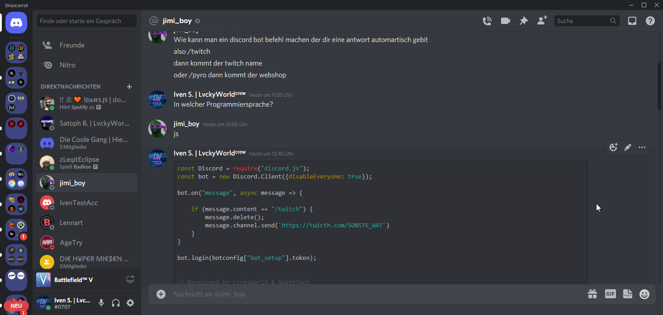The width and height of the screenshot is (663, 315).
Task: Create a new direct message with plus
Action: coord(129,87)
